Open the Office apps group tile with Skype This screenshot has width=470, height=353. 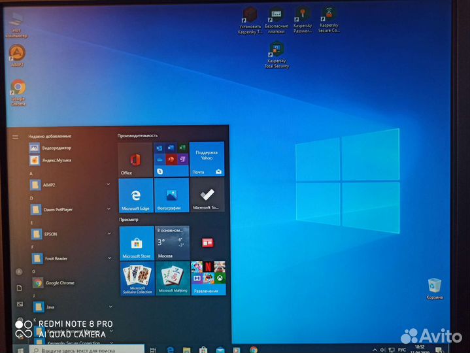171,160
